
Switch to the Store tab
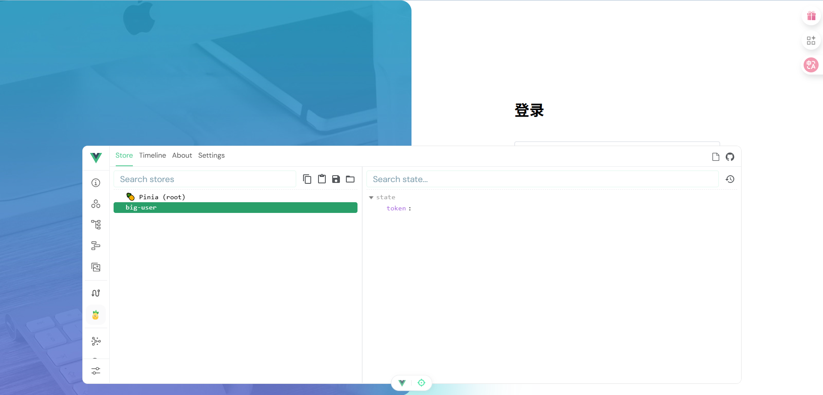point(124,156)
